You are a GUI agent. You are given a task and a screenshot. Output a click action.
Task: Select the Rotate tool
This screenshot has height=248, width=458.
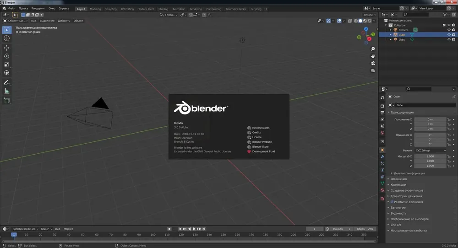(x=7, y=56)
